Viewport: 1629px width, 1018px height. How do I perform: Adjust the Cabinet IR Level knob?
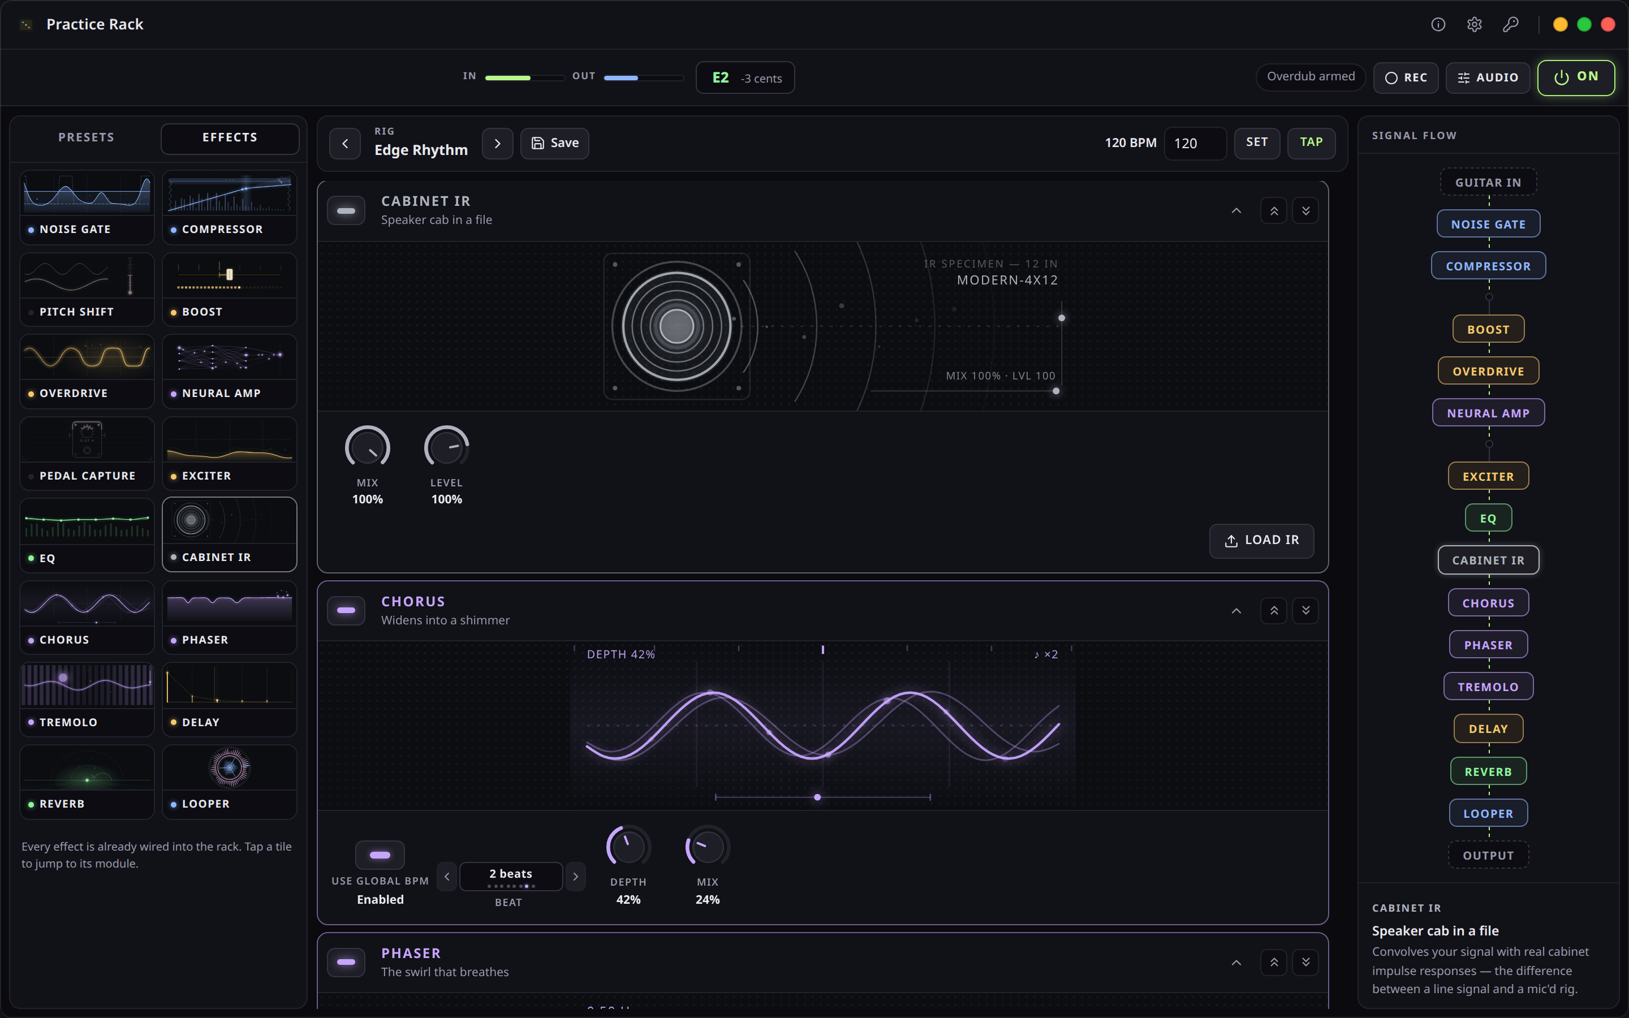pyautogui.click(x=446, y=447)
